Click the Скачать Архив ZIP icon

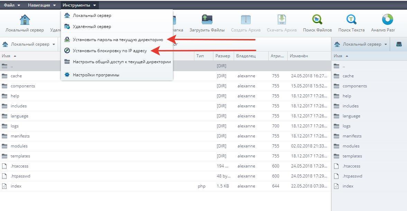click(281, 20)
